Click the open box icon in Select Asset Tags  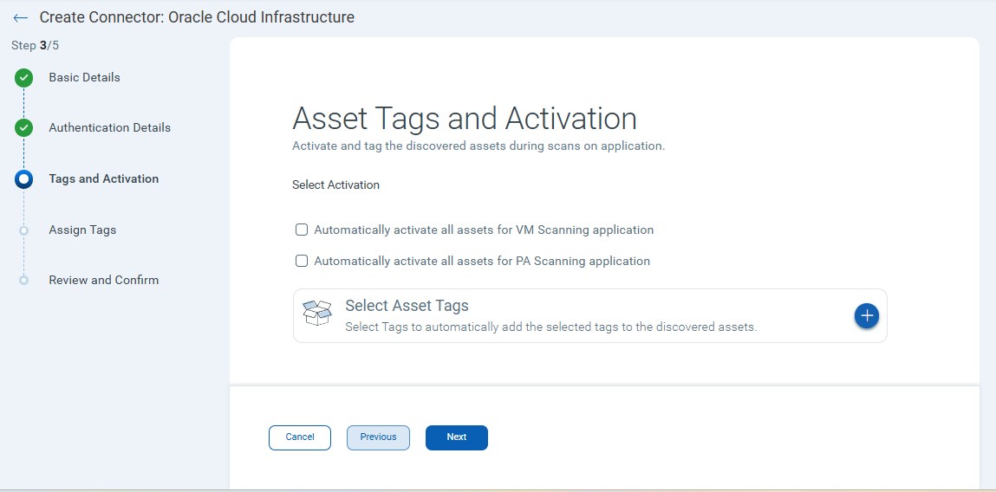pos(317,313)
